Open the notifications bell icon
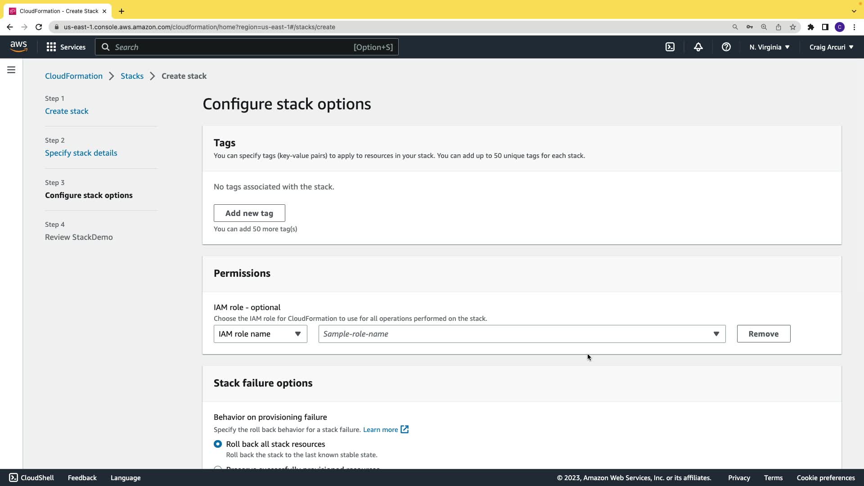The height and width of the screenshot is (486, 864). 698,47
